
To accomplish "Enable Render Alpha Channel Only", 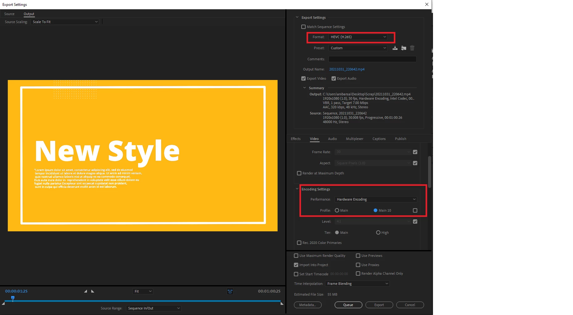I will point(358,273).
